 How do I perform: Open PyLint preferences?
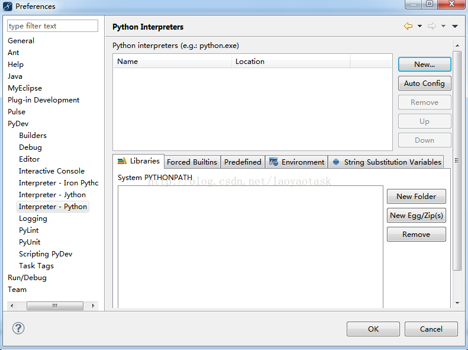point(28,230)
